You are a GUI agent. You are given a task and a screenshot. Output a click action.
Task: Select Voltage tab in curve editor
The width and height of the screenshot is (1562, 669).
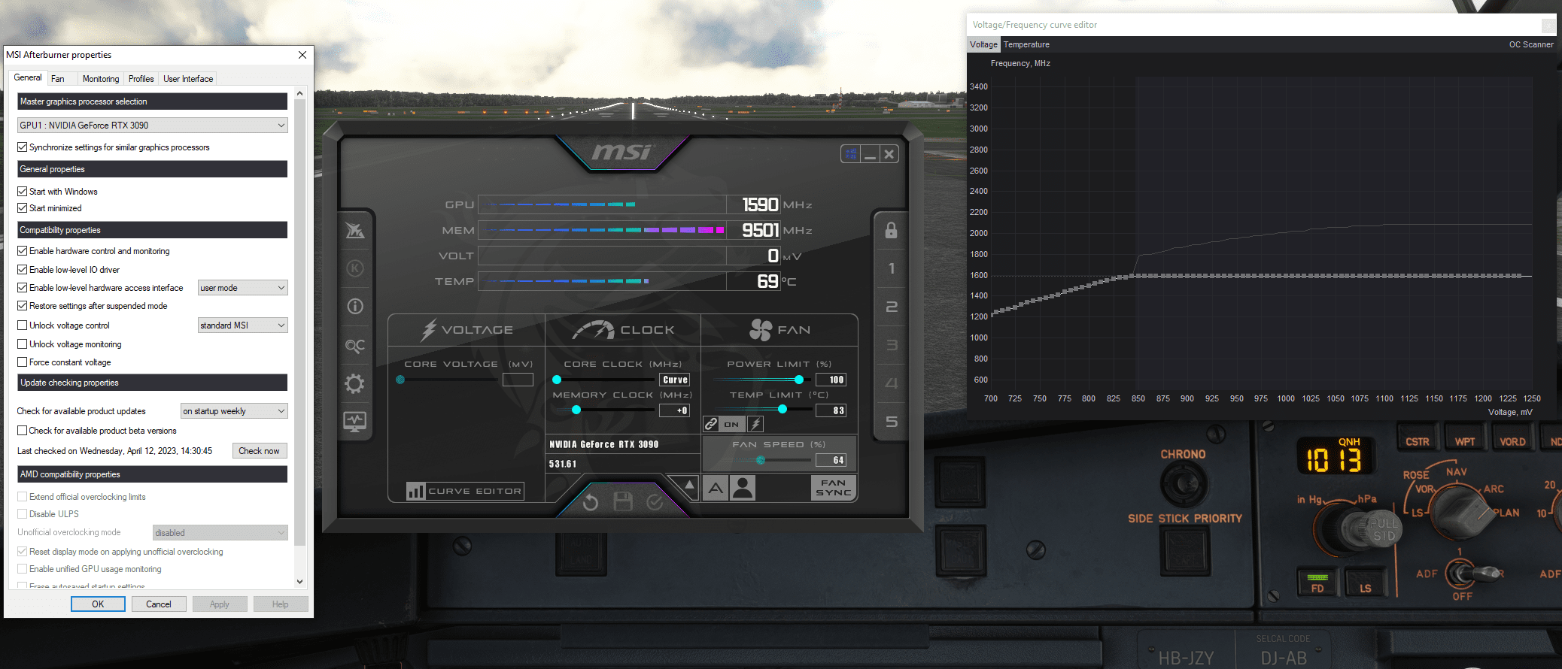point(983,45)
